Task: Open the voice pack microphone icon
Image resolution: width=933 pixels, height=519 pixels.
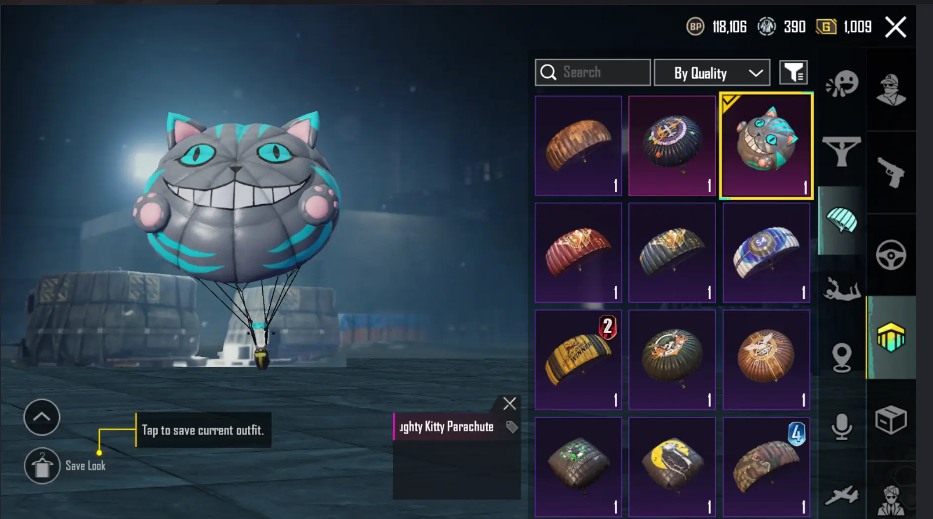Action: coord(842,427)
